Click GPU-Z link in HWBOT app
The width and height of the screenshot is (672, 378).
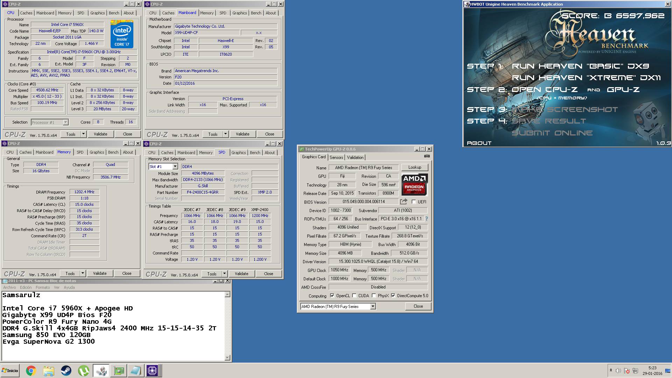point(623,90)
